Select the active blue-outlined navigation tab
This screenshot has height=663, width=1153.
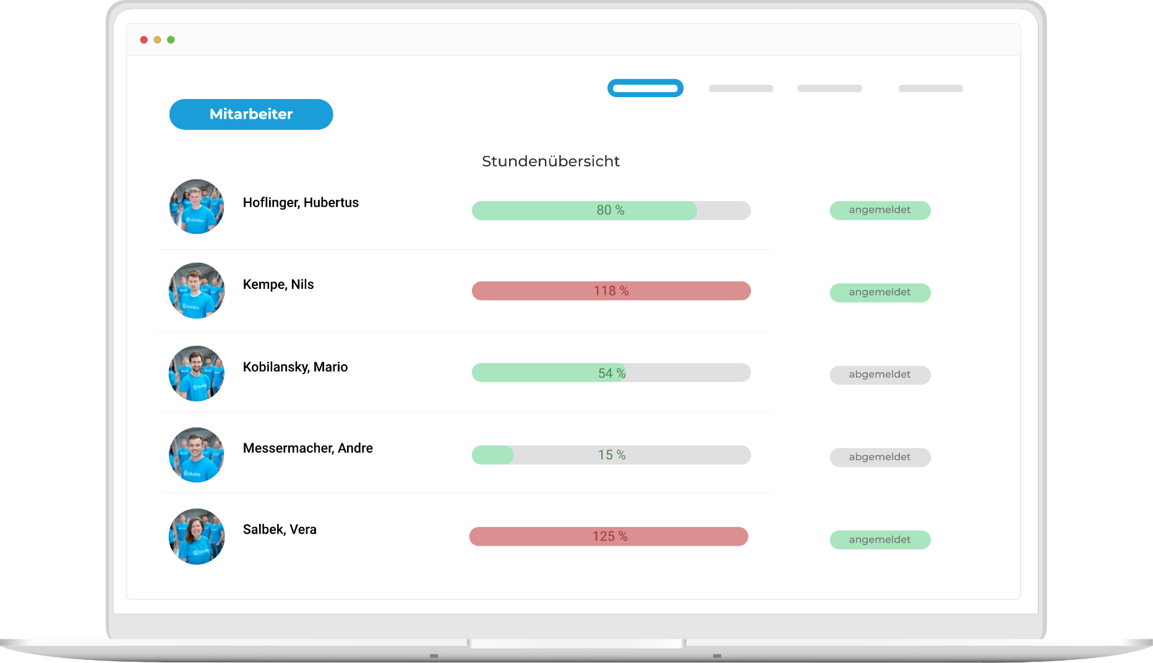pyautogui.click(x=645, y=88)
